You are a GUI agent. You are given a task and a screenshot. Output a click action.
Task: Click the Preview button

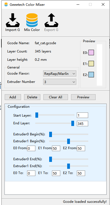pos(83,97)
